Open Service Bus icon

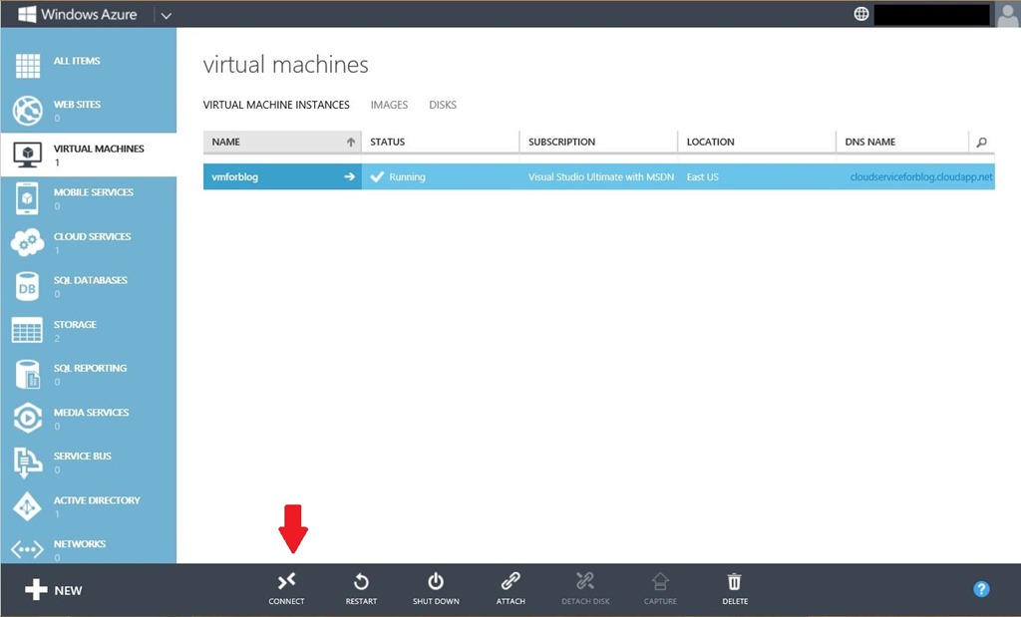27,463
